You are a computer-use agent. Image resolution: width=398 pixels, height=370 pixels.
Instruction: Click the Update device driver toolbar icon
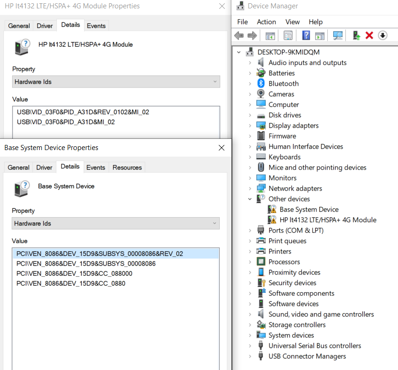[357, 35]
